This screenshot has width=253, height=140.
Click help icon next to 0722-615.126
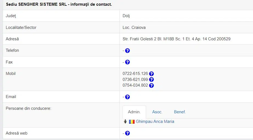[151, 74]
